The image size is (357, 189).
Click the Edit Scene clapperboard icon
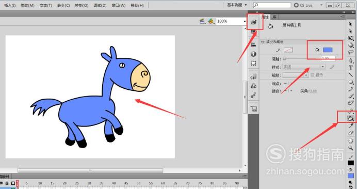pos(202,21)
